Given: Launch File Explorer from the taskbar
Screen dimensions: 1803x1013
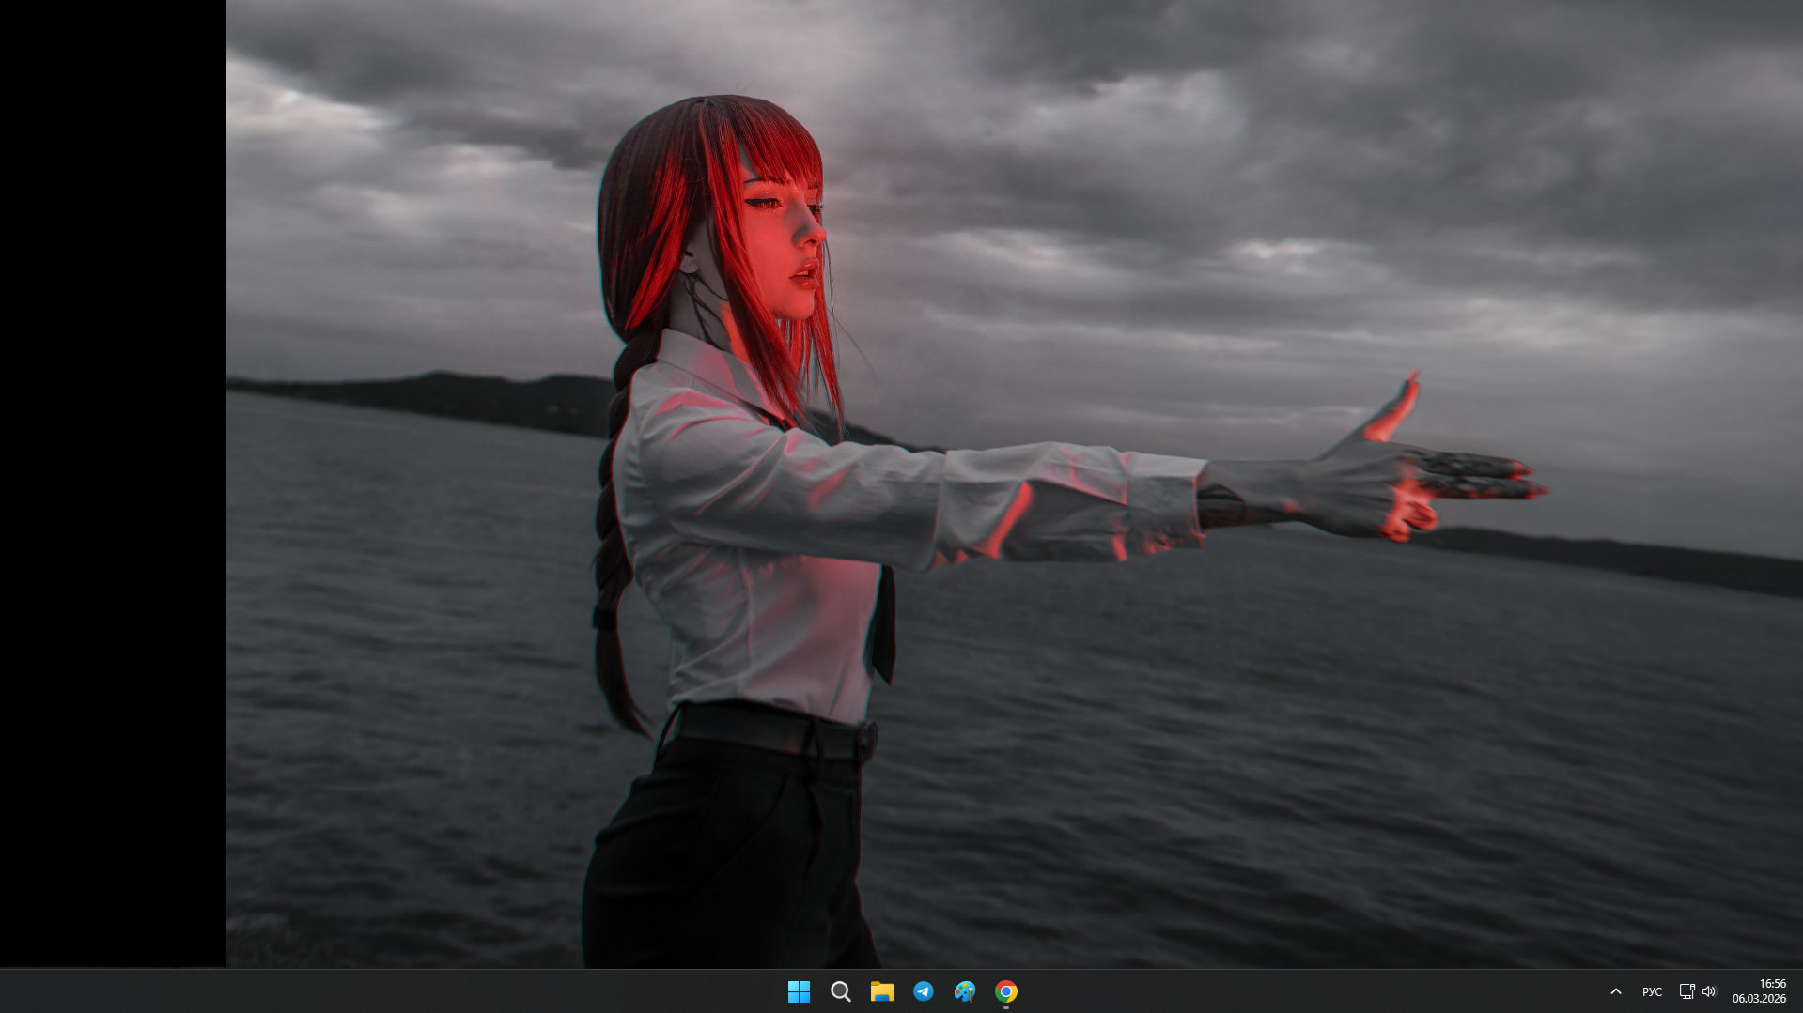Looking at the screenshot, I should 882,991.
